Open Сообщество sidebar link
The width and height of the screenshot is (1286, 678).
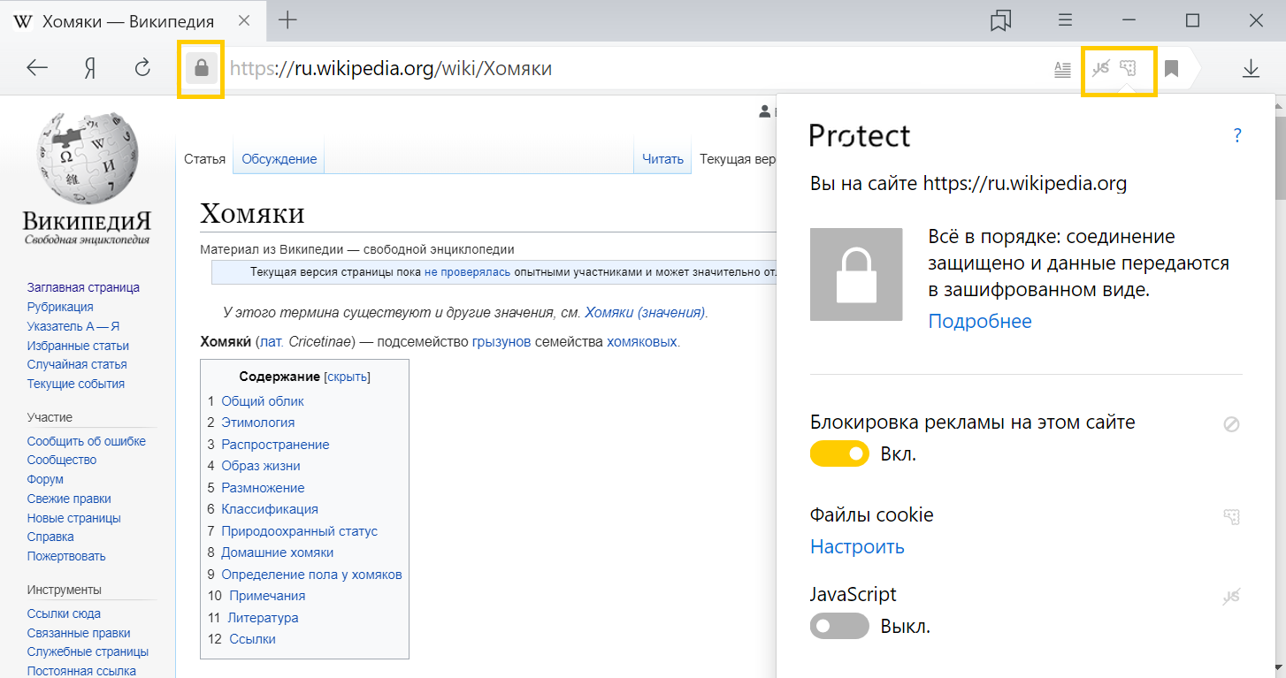click(62, 460)
